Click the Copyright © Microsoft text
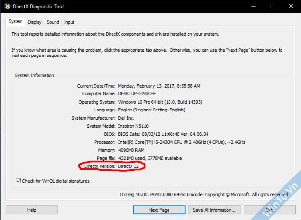The image size is (301, 220). click(x=246, y=195)
